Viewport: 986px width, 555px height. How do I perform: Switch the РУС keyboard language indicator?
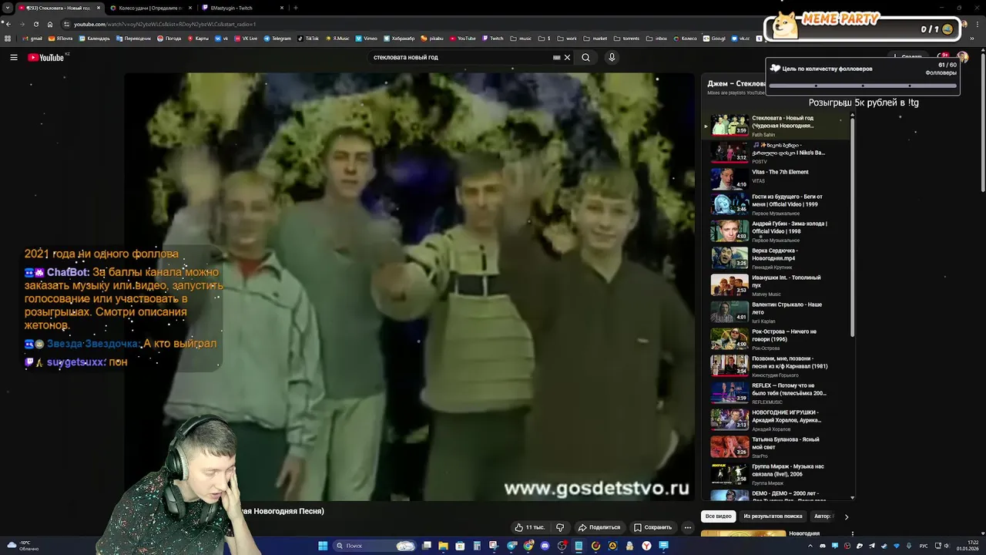point(924,546)
